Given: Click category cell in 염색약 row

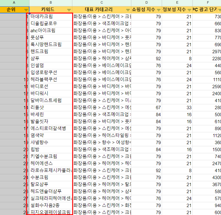Looking at the screenshot, I should click(102, 136).
